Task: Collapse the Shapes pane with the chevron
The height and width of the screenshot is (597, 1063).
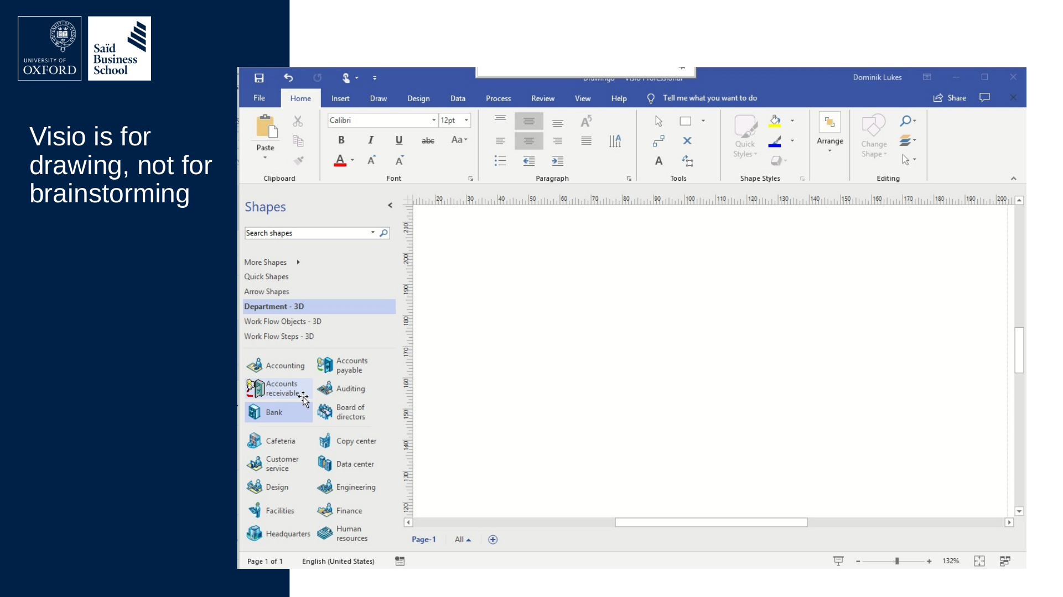Action: tap(390, 206)
